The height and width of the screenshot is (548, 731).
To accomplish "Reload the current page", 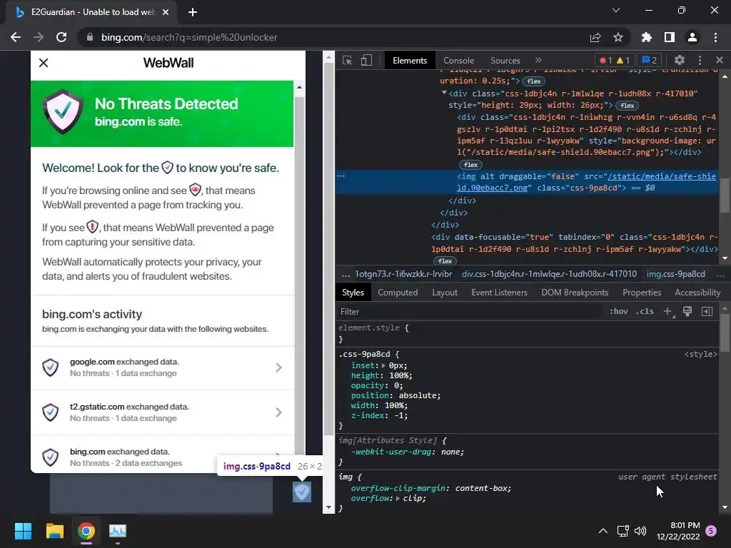I will (61, 37).
